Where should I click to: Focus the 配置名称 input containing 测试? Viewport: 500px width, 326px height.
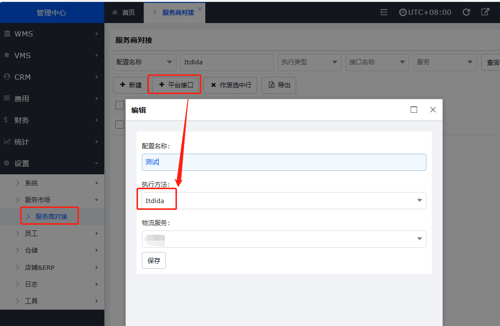click(284, 162)
